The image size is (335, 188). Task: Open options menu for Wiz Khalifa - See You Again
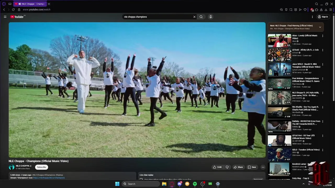pyautogui.click(x=322, y=107)
